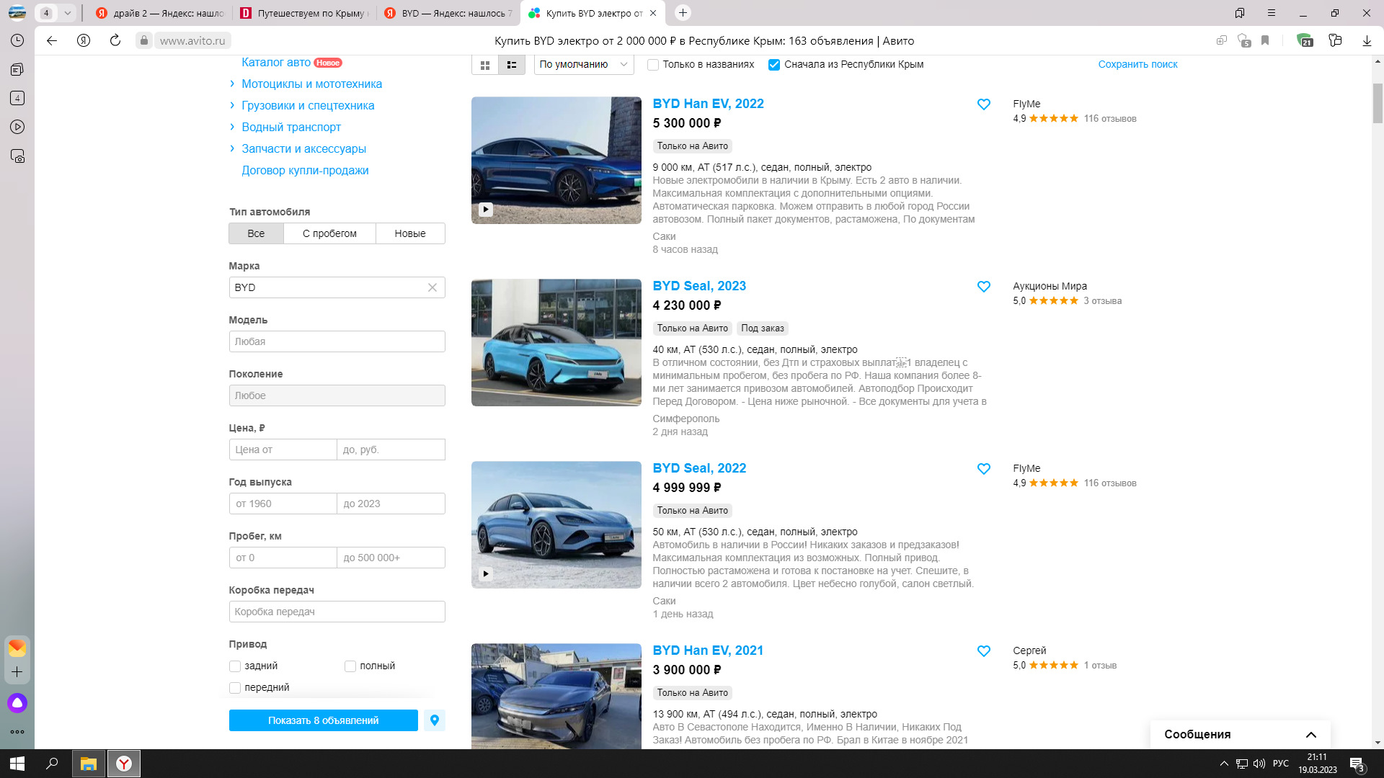
Task: Open the browser hamburger menu
Action: [x=1272, y=13]
